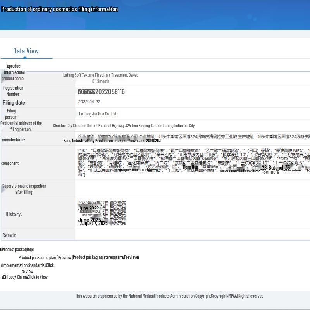The height and width of the screenshot is (310, 310).
Task: Select the registration number ending in 2022058116
Action: [102, 92]
